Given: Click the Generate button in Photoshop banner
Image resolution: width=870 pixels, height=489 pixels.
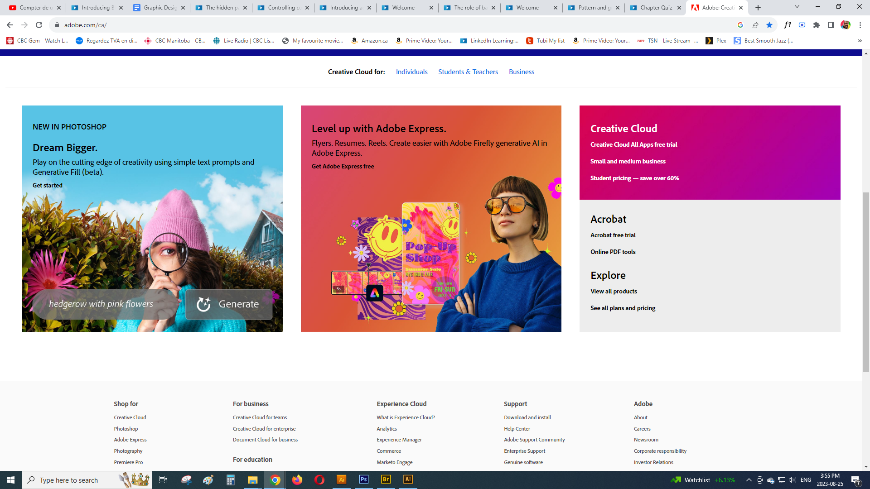Looking at the screenshot, I should click(x=229, y=304).
